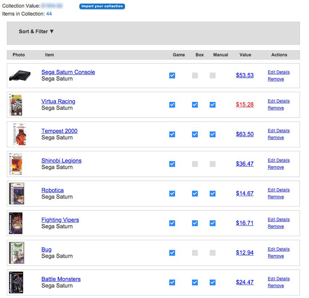This screenshot has width=309, height=298.
Task: Edit Details for Fighting Vipers
Action: (279, 219)
